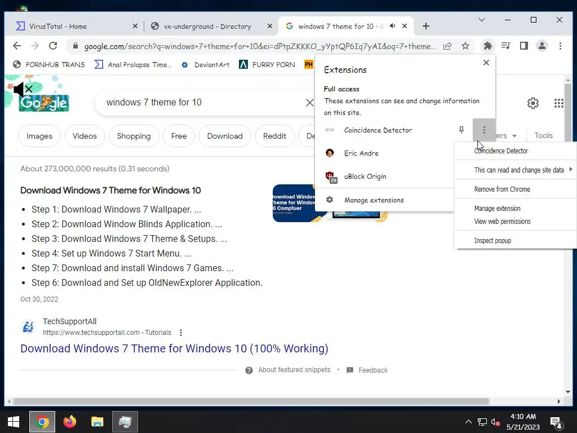The width and height of the screenshot is (577, 433).
Task: Open Download Windows 7 Theme result link
Action: (x=174, y=348)
